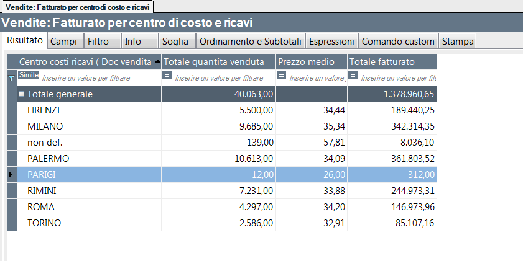Image resolution: width=523 pixels, height=261 pixels.
Task: Click the Prezzo medio column header
Action: click(x=311, y=62)
